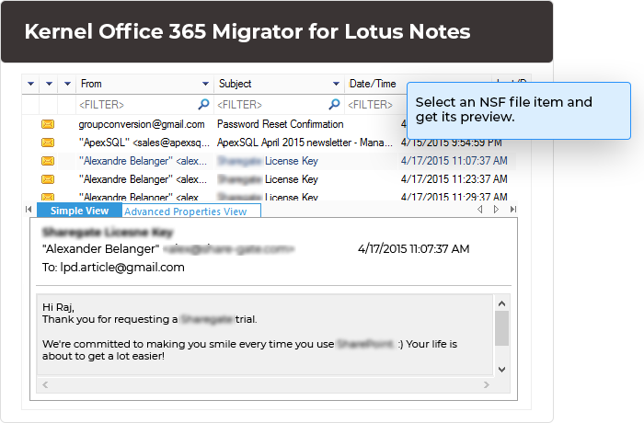
Task: Sort by Date/Time column header
Action: coord(373,84)
